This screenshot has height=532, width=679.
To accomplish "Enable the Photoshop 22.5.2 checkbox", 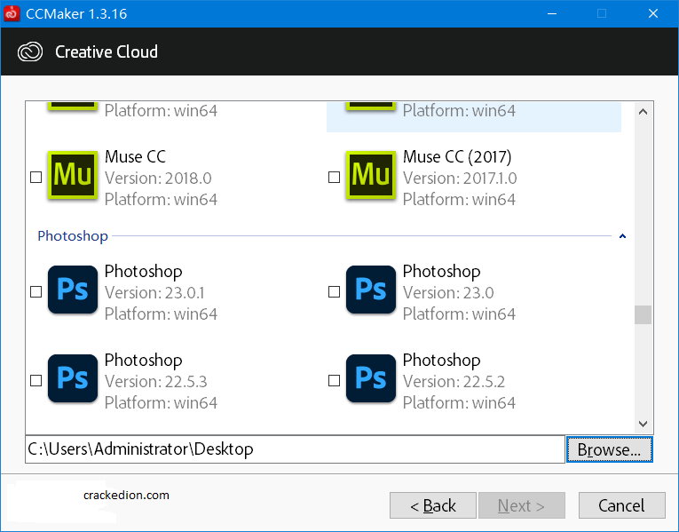I will pos(334,381).
